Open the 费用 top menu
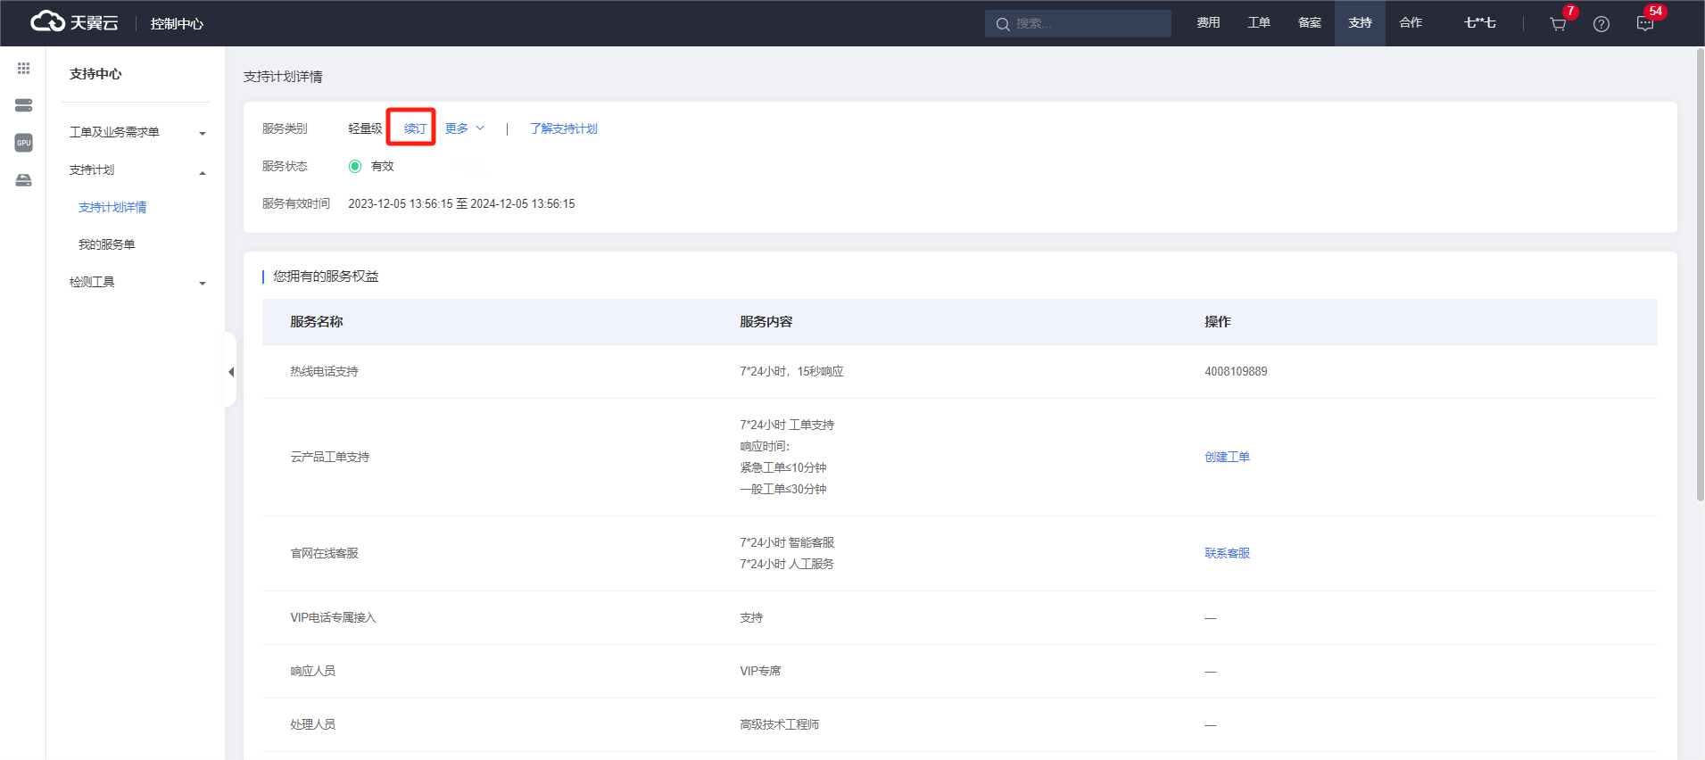Screen dimensions: 1705x760 [x=1208, y=23]
